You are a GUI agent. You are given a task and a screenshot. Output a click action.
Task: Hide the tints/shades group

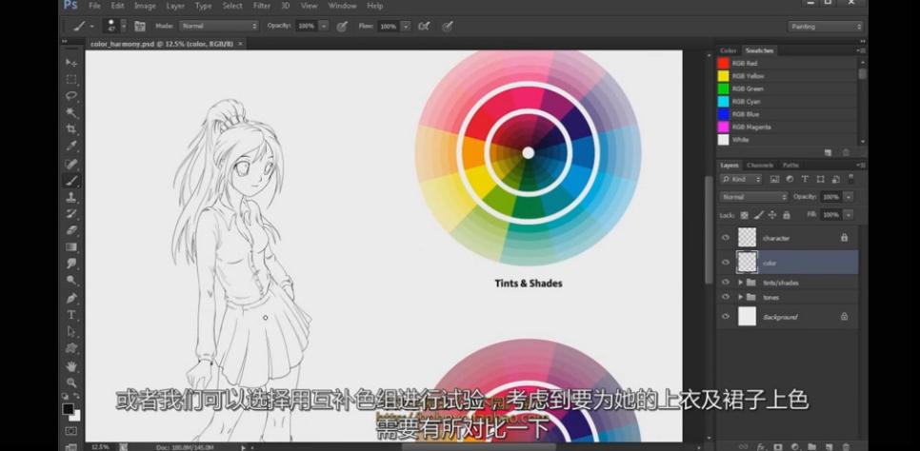click(x=726, y=282)
